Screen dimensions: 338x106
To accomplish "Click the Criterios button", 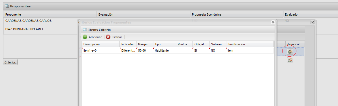I will (x=10, y=62).
